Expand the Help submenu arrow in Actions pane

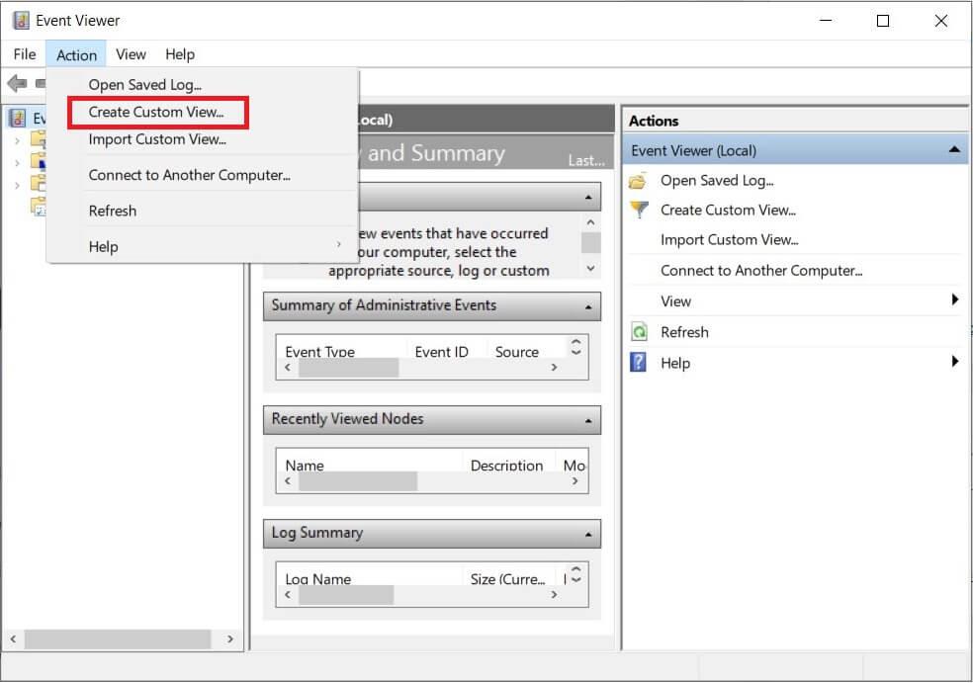pos(955,361)
